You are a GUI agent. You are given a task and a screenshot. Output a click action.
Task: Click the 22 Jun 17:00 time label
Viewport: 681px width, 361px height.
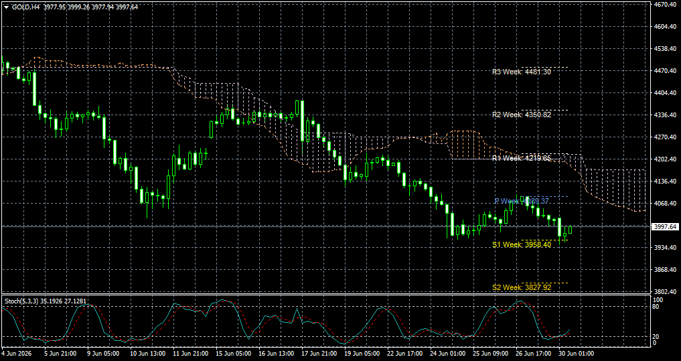(x=404, y=354)
